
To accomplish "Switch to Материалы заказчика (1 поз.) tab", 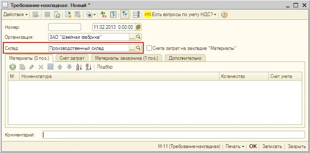I will point(126,58).
